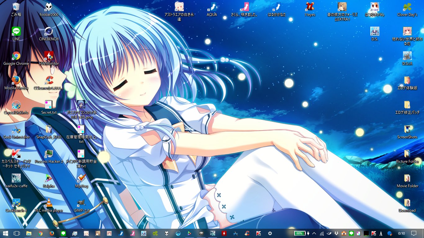The width and height of the screenshot is (424, 238).
Task: Launch foobar2000 from the taskbar
Action: point(167,233)
